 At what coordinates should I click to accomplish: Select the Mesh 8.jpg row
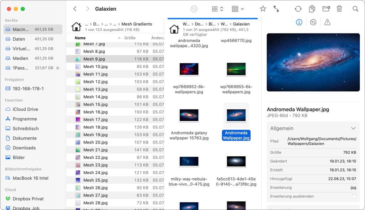(x=115, y=51)
